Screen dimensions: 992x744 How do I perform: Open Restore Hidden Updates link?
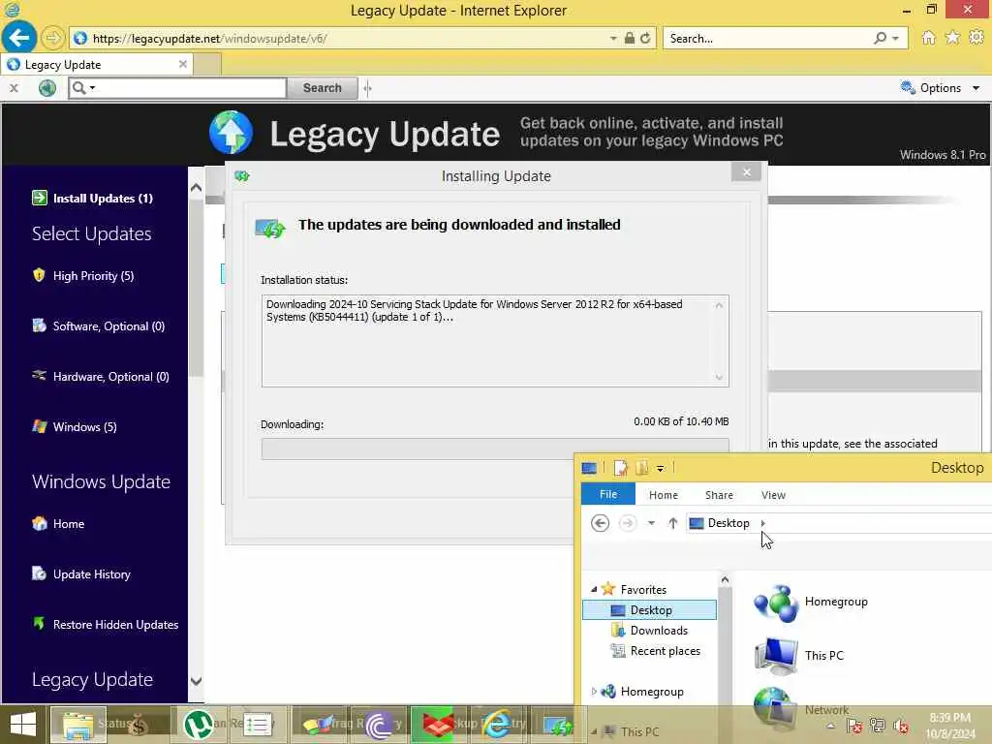click(x=116, y=625)
